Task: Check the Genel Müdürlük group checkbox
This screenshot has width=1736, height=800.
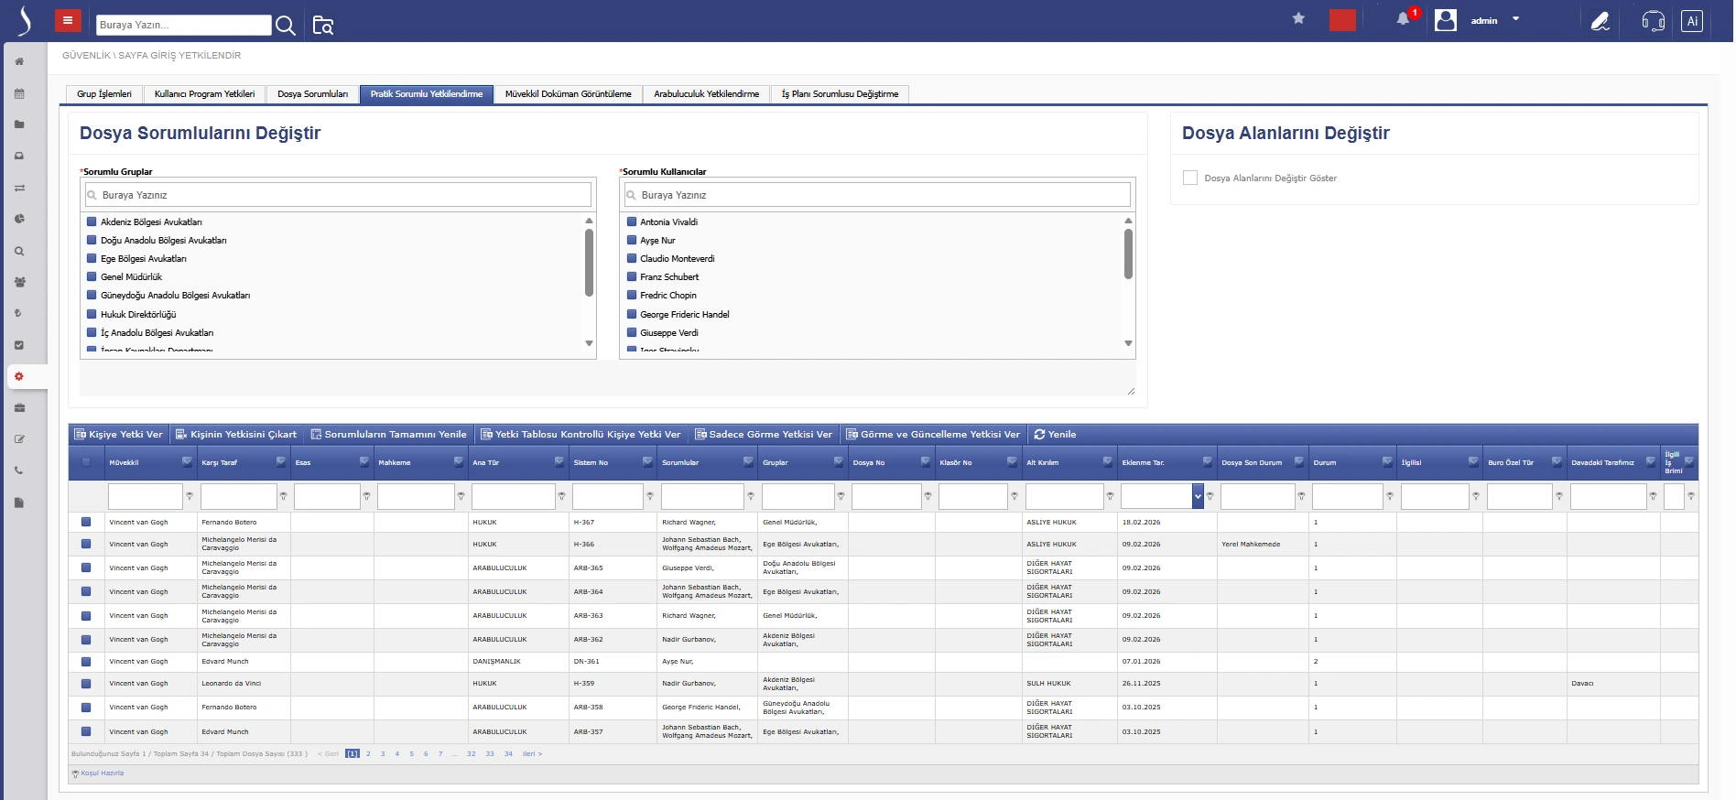Action: [92, 276]
